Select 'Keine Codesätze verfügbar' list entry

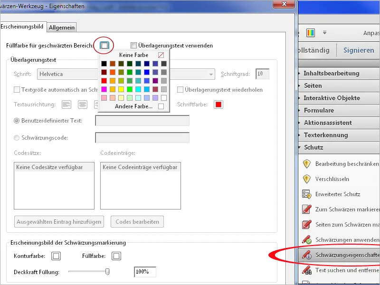[x=54, y=167]
